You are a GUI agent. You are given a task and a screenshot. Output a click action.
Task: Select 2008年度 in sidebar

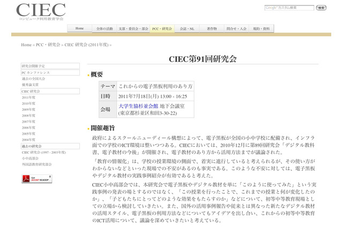[28, 116]
